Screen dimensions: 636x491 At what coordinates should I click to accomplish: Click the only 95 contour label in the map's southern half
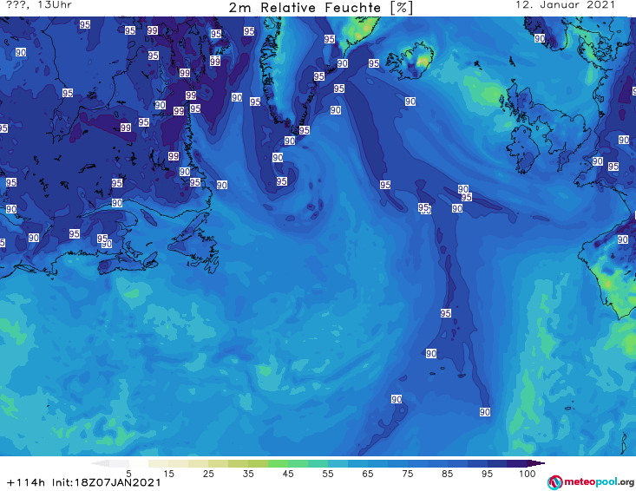446,313
